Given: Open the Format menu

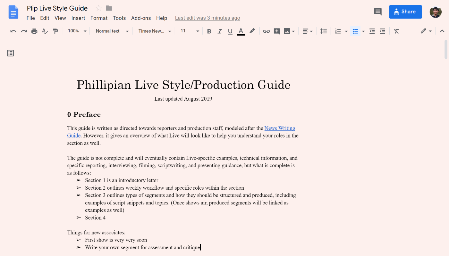Looking at the screenshot, I should point(99,18).
